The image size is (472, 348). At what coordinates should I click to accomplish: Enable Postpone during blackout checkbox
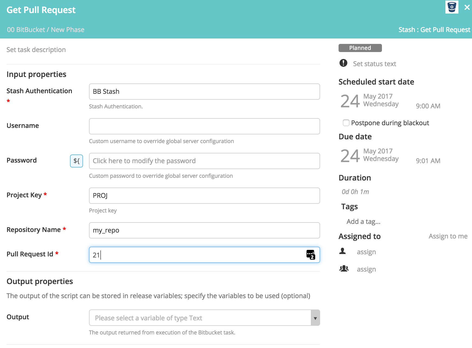[346, 123]
